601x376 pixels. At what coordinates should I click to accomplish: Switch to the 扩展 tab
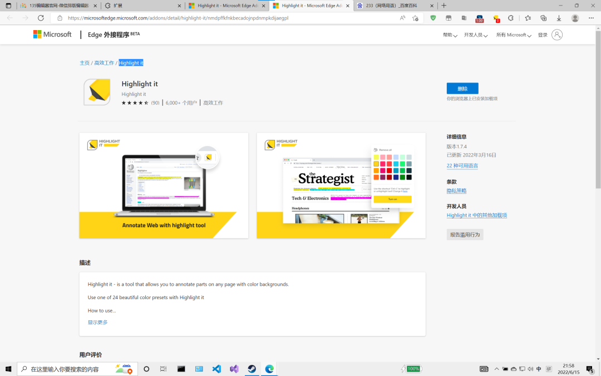click(x=143, y=6)
